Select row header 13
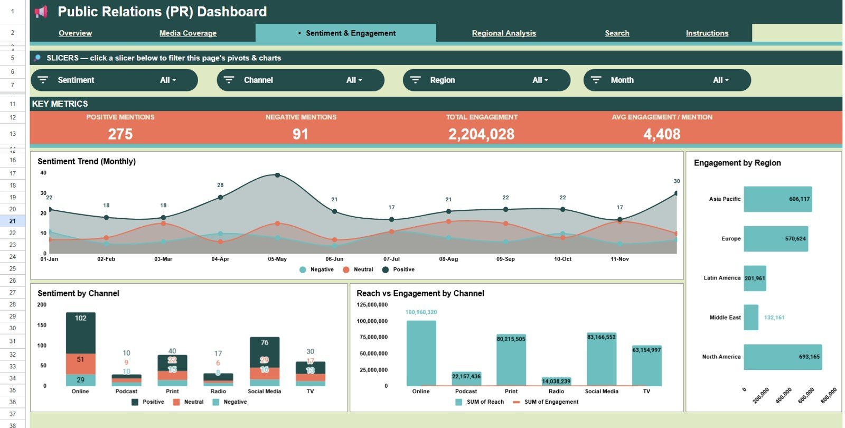Image resolution: width=845 pixels, height=428 pixels. coord(13,134)
